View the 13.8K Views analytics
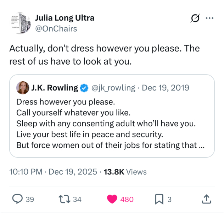The width and height of the screenshot is (224, 213). (x=125, y=172)
